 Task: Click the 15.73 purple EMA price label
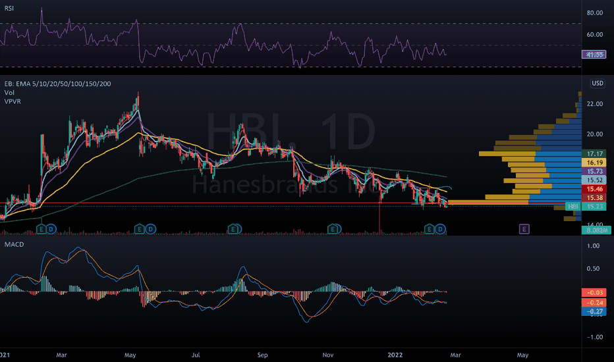click(594, 171)
